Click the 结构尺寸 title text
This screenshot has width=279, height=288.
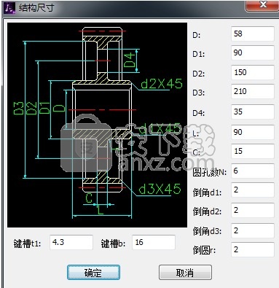pos(36,8)
